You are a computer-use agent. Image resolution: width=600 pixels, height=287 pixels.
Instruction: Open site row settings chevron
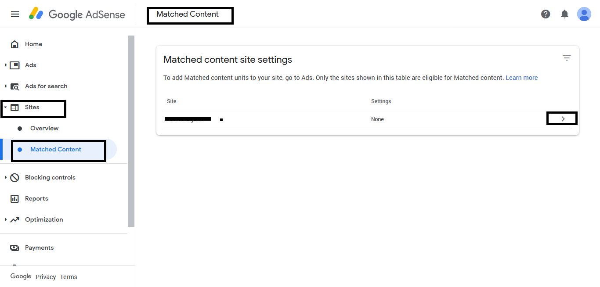563,119
